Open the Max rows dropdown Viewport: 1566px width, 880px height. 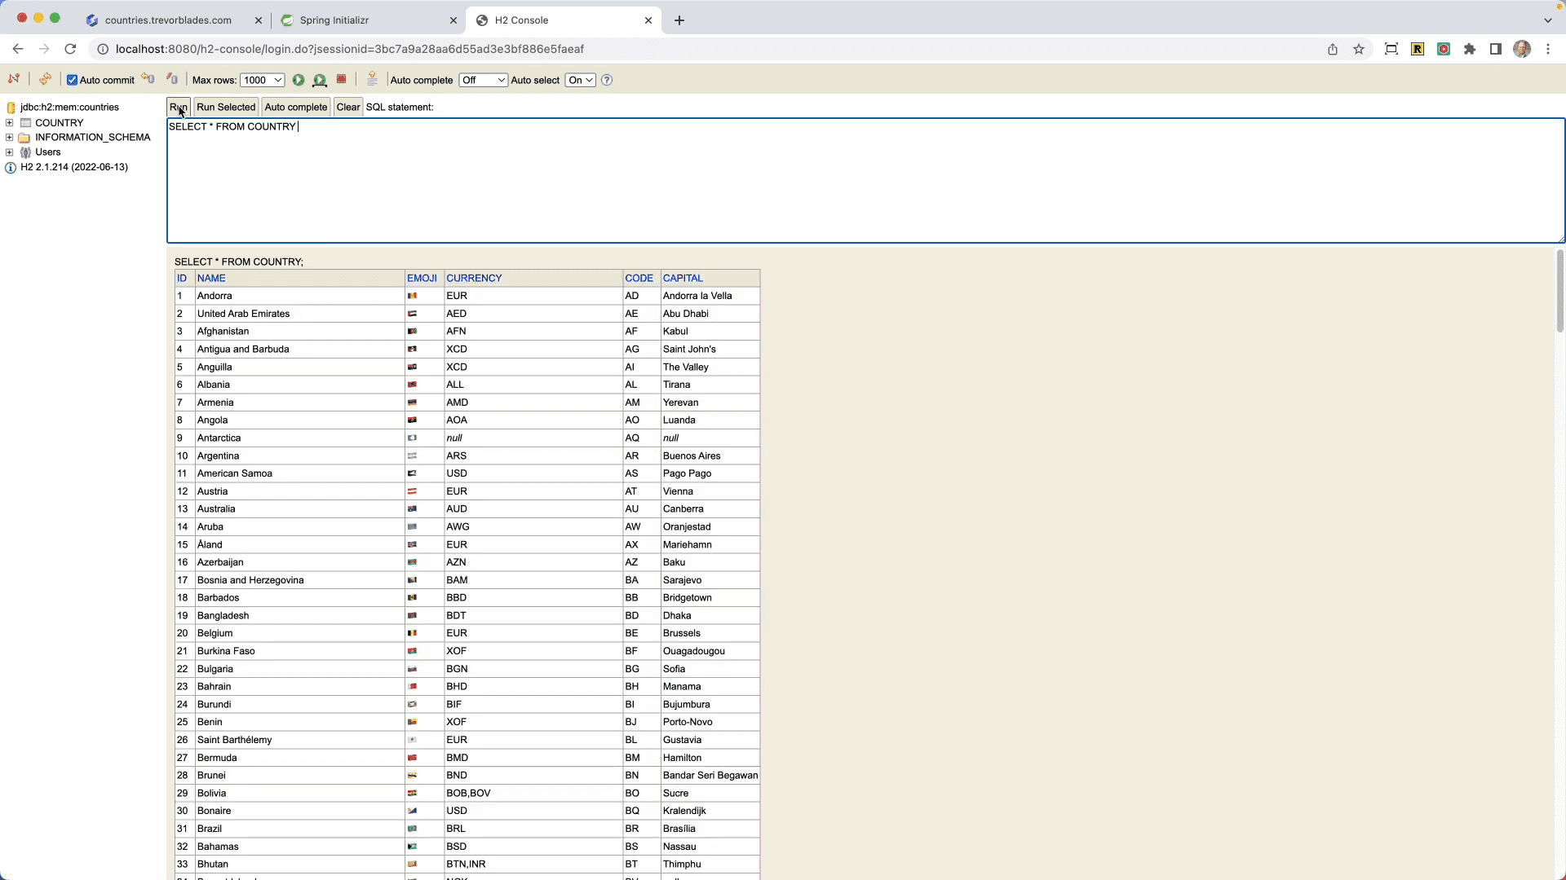click(x=262, y=80)
